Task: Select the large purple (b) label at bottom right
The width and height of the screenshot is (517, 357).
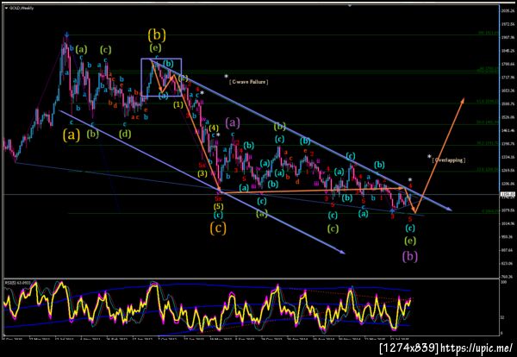Action: [410, 256]
